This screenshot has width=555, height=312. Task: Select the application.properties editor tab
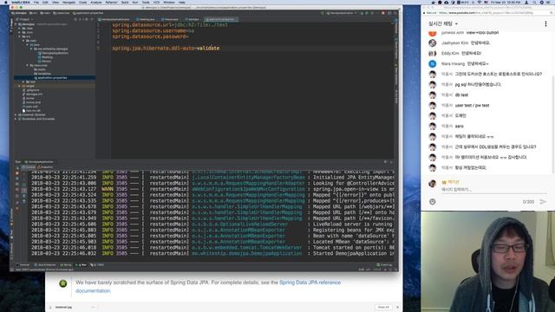221,19
